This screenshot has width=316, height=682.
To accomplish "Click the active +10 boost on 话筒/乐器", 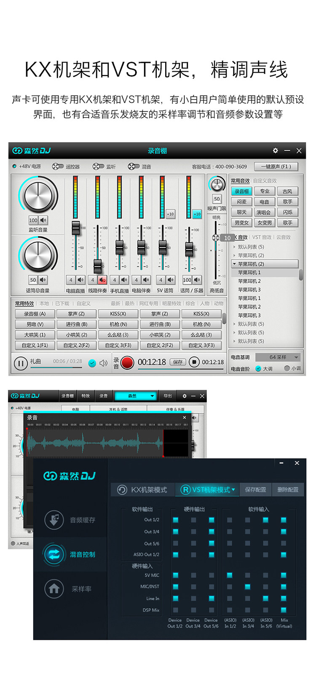I will pyautogui.click(x=197, y=214).
